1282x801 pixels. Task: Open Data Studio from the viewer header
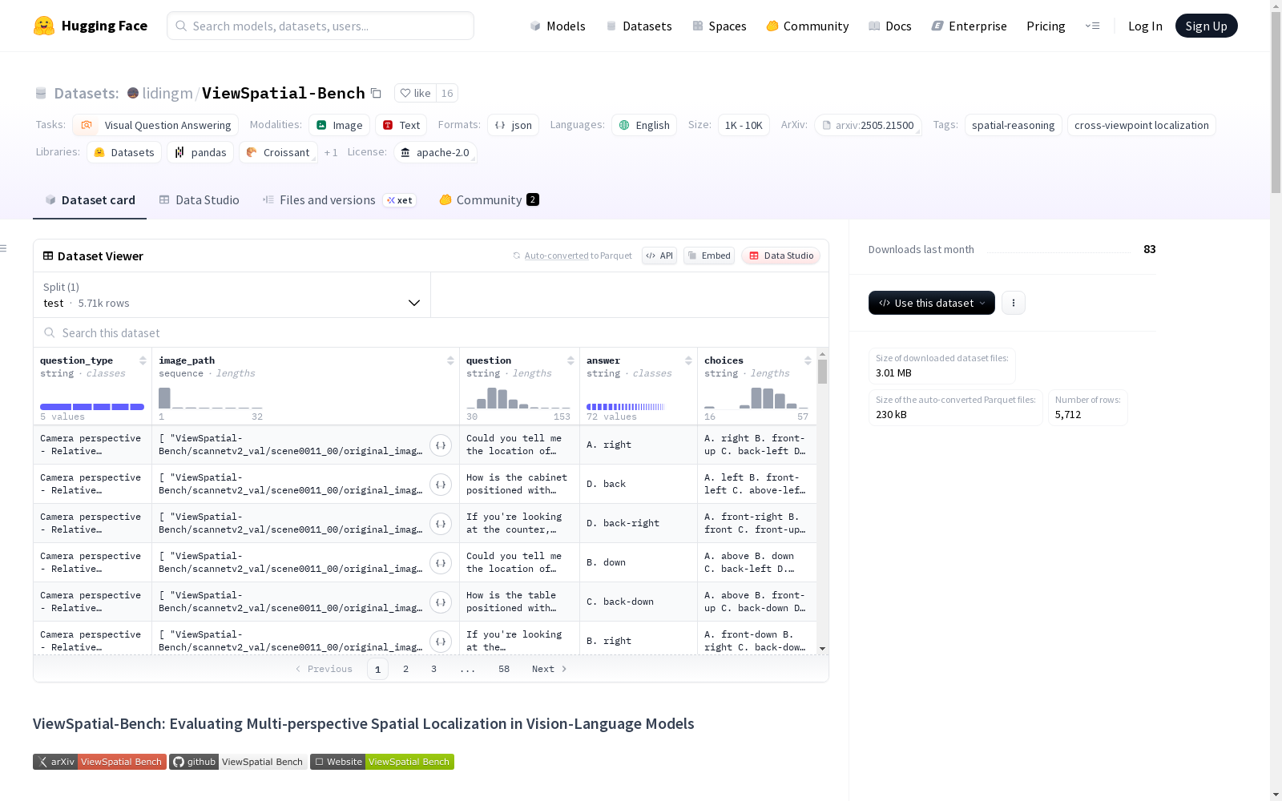point(780,256)
